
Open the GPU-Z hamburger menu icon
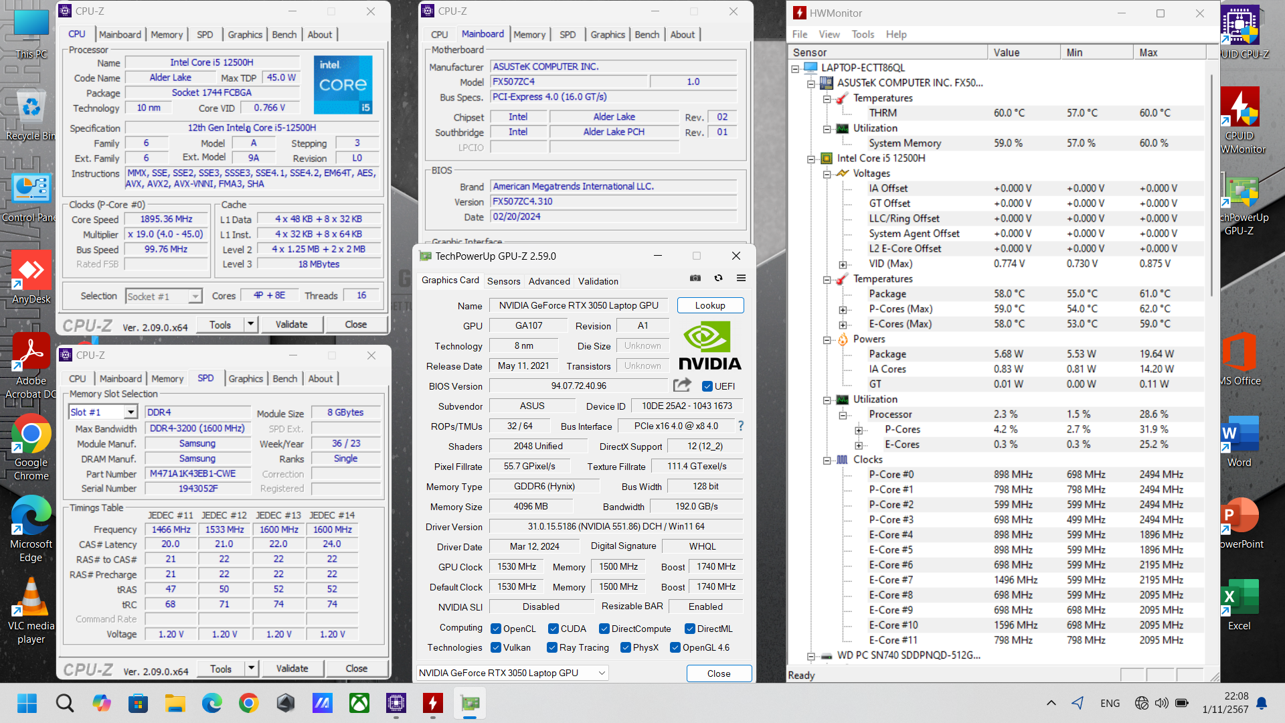741,278
